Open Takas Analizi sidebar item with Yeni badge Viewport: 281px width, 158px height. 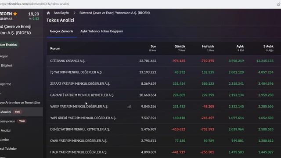point(21,112)
